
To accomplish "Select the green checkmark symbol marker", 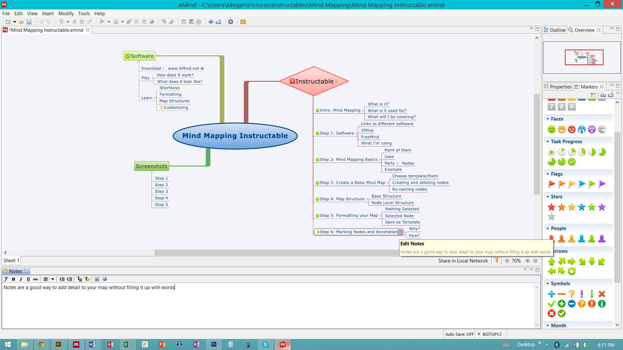I will click(x=551, y=304).
